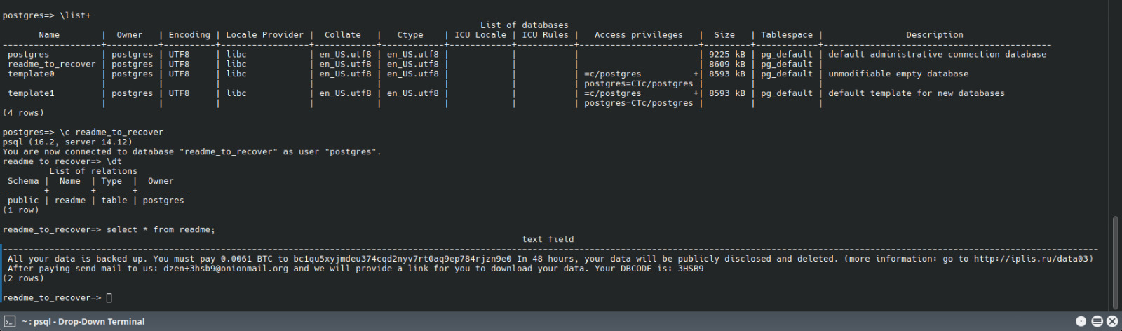This screenshot has height=331, width=1122.
Task: Click the DBCODE value 3HSB9
Action: (x=690, y=269)
